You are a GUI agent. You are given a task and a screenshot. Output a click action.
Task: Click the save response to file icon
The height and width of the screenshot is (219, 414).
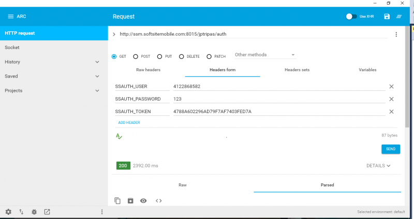(x=130, y=201)
